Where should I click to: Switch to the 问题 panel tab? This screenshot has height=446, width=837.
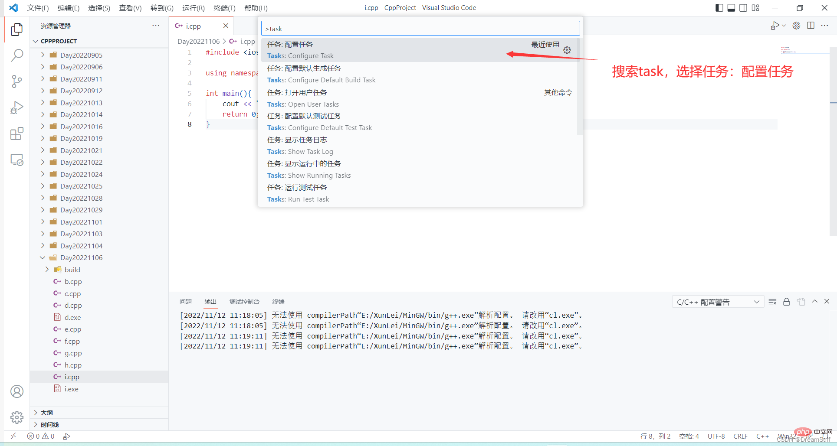click(186, 301)
